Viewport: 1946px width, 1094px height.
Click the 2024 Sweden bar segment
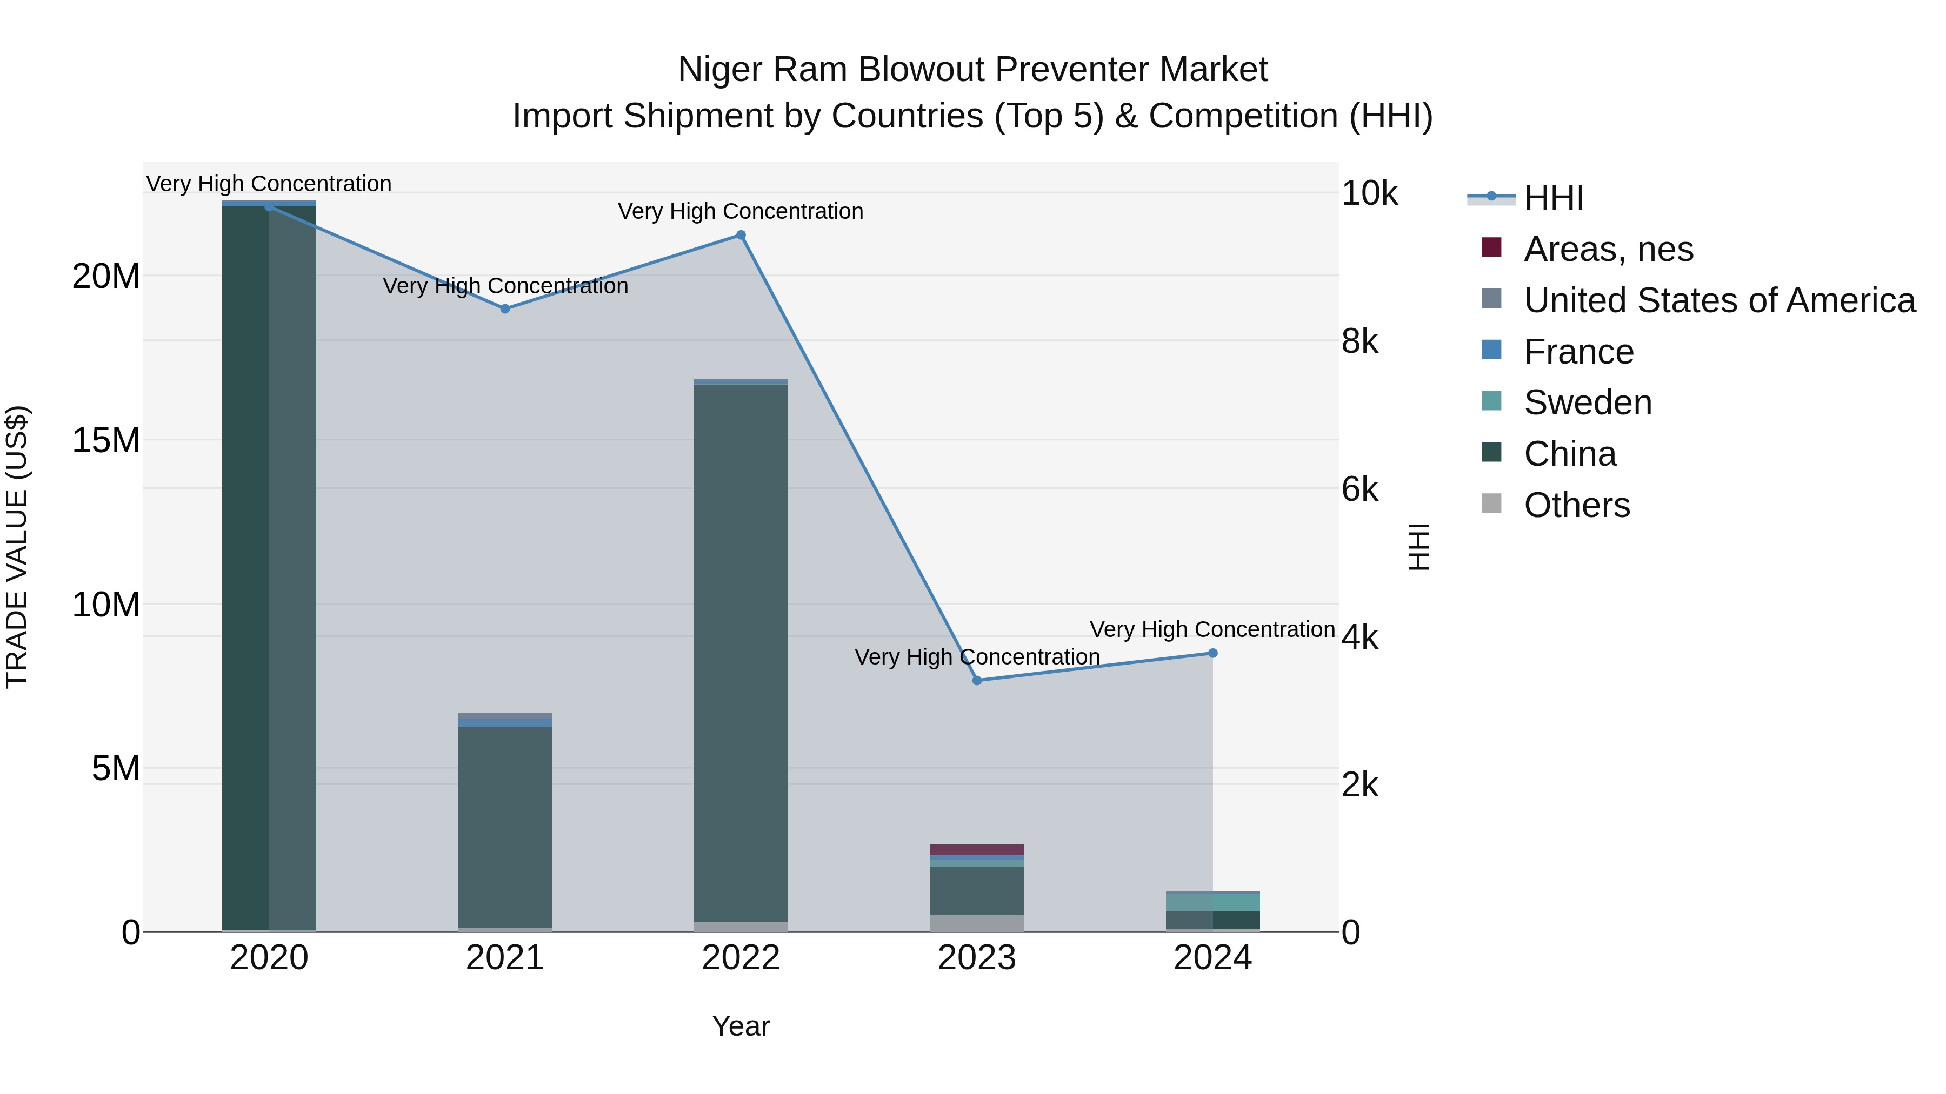pos(1213,902)
